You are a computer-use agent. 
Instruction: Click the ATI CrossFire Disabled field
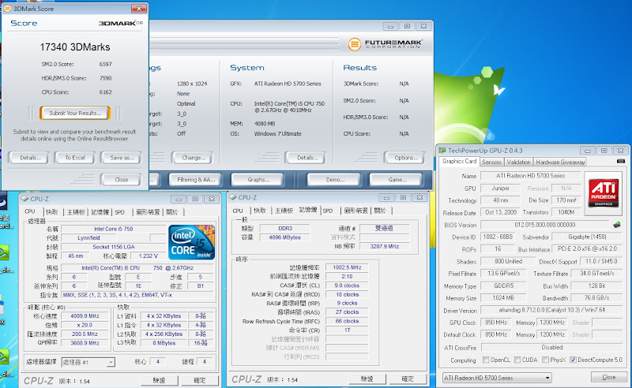[551, 347]
